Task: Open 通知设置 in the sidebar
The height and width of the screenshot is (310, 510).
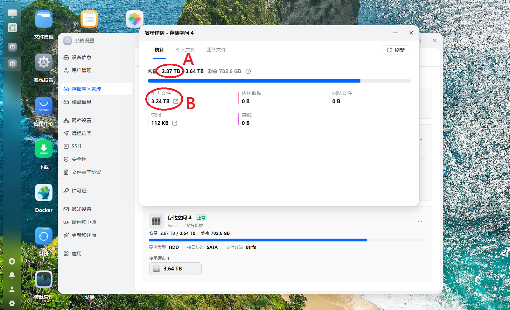Action: (x=96, y=209)
